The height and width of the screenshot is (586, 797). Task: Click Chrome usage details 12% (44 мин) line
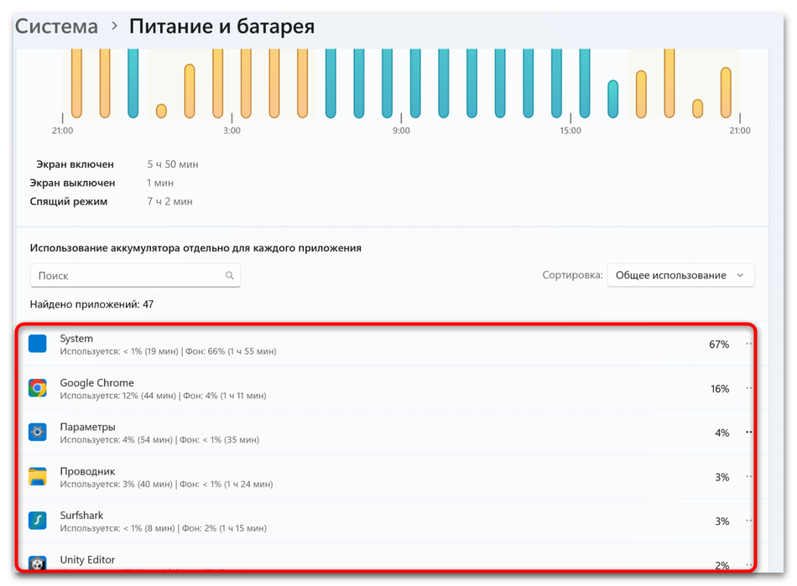(163, 396)
